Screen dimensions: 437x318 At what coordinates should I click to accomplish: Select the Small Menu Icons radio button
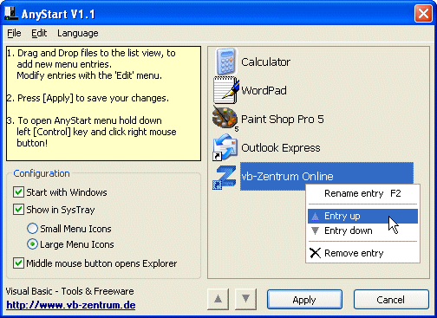tap(32, 229)
